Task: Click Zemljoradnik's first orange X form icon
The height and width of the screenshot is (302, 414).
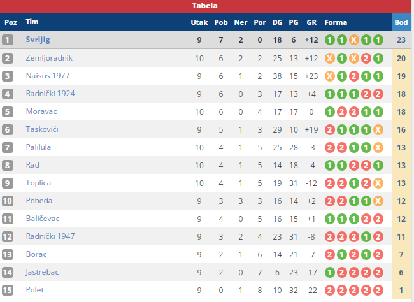Action: [x=329, y=58]
